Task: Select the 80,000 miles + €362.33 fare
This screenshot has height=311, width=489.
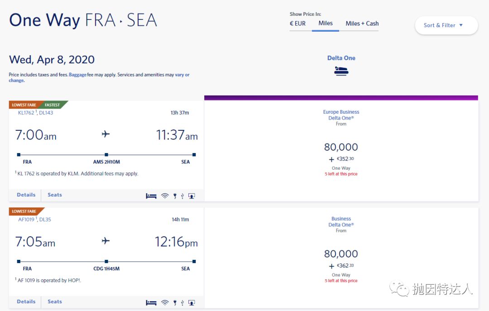Action: coord(341,258)
